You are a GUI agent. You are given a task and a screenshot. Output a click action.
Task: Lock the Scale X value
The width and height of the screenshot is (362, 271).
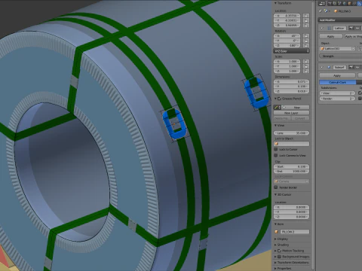(306, 62)
